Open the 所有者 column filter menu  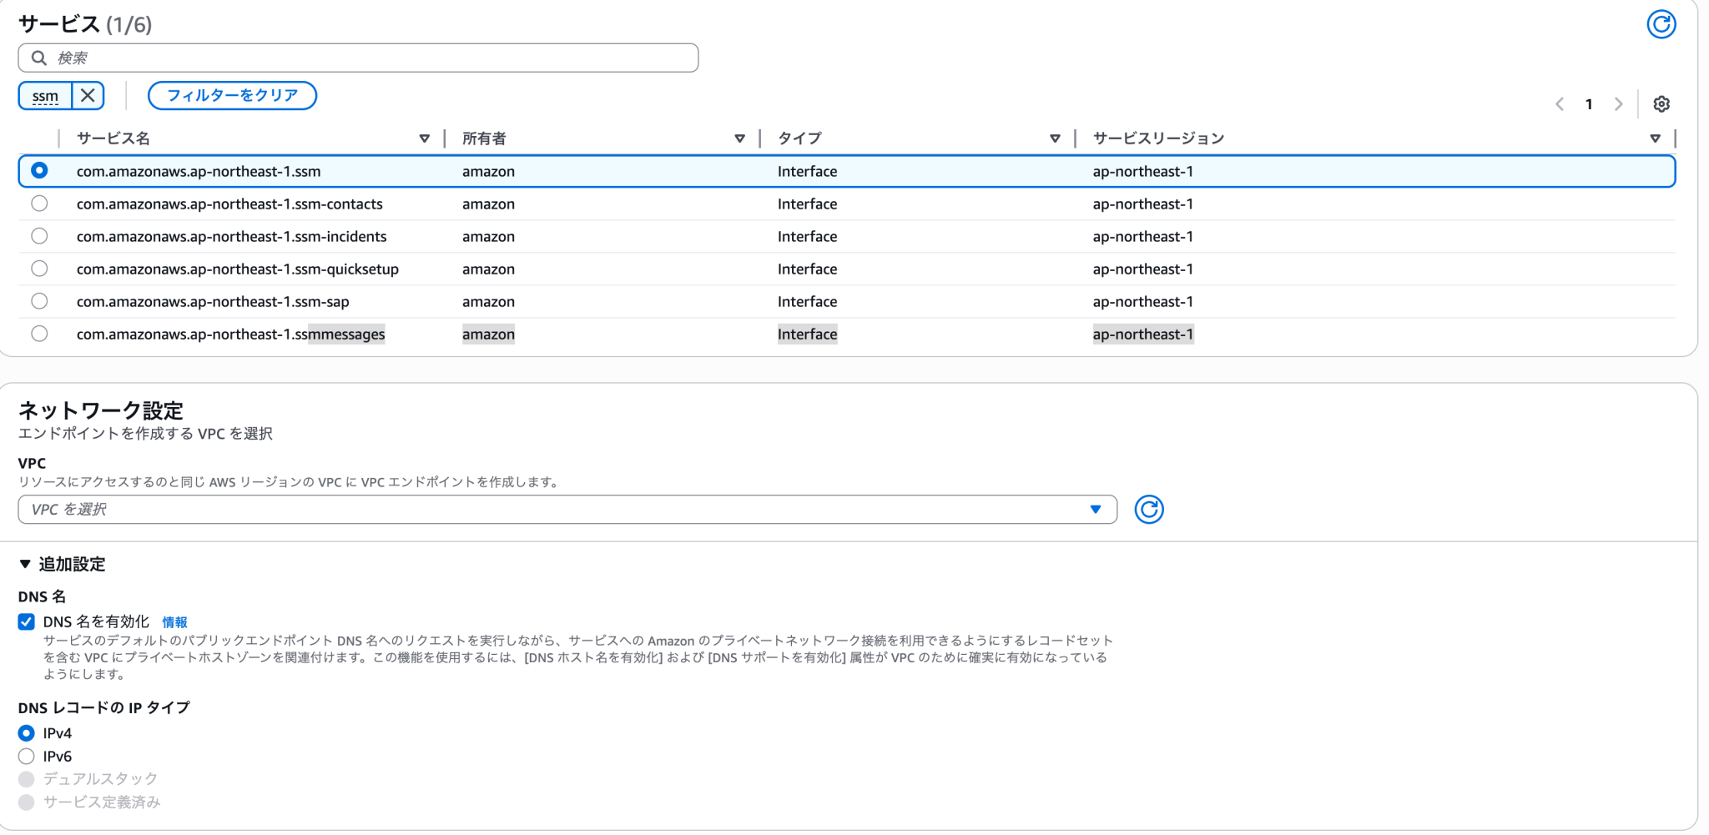(739, 138)
